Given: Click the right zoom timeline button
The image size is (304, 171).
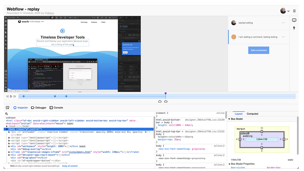Looking at the screenshot, I should pyautogui.click(x=166, y=101).
